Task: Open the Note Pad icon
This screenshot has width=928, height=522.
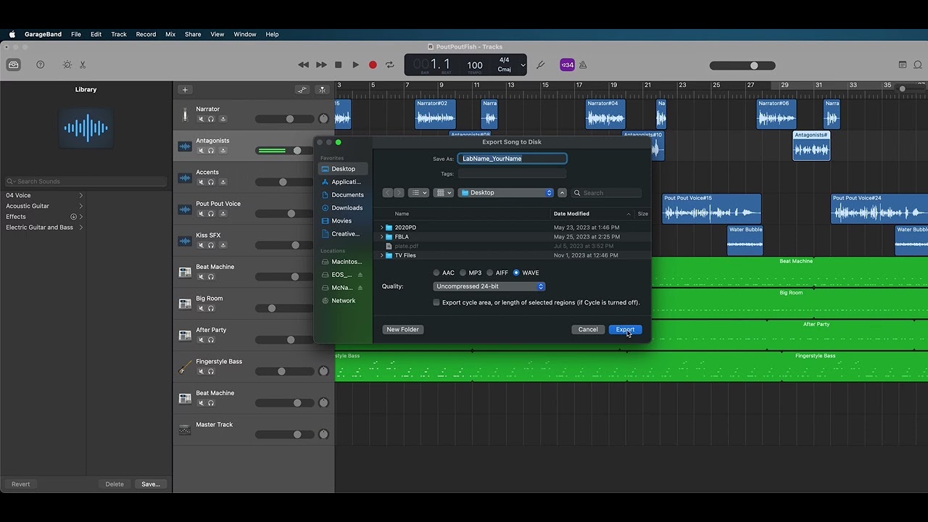Action: click(903, 65)
